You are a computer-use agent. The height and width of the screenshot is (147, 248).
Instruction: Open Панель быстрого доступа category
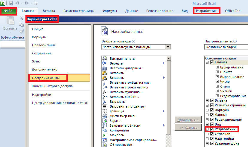52,86
